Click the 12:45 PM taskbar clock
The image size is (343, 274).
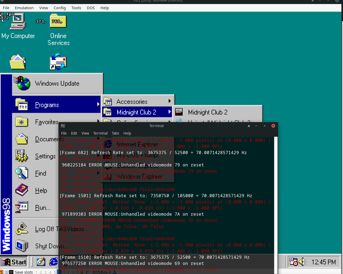pos(323,262)
